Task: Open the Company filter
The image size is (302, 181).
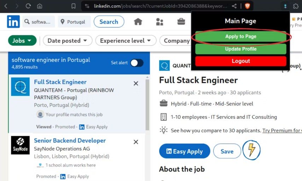Action: (175, 40)
